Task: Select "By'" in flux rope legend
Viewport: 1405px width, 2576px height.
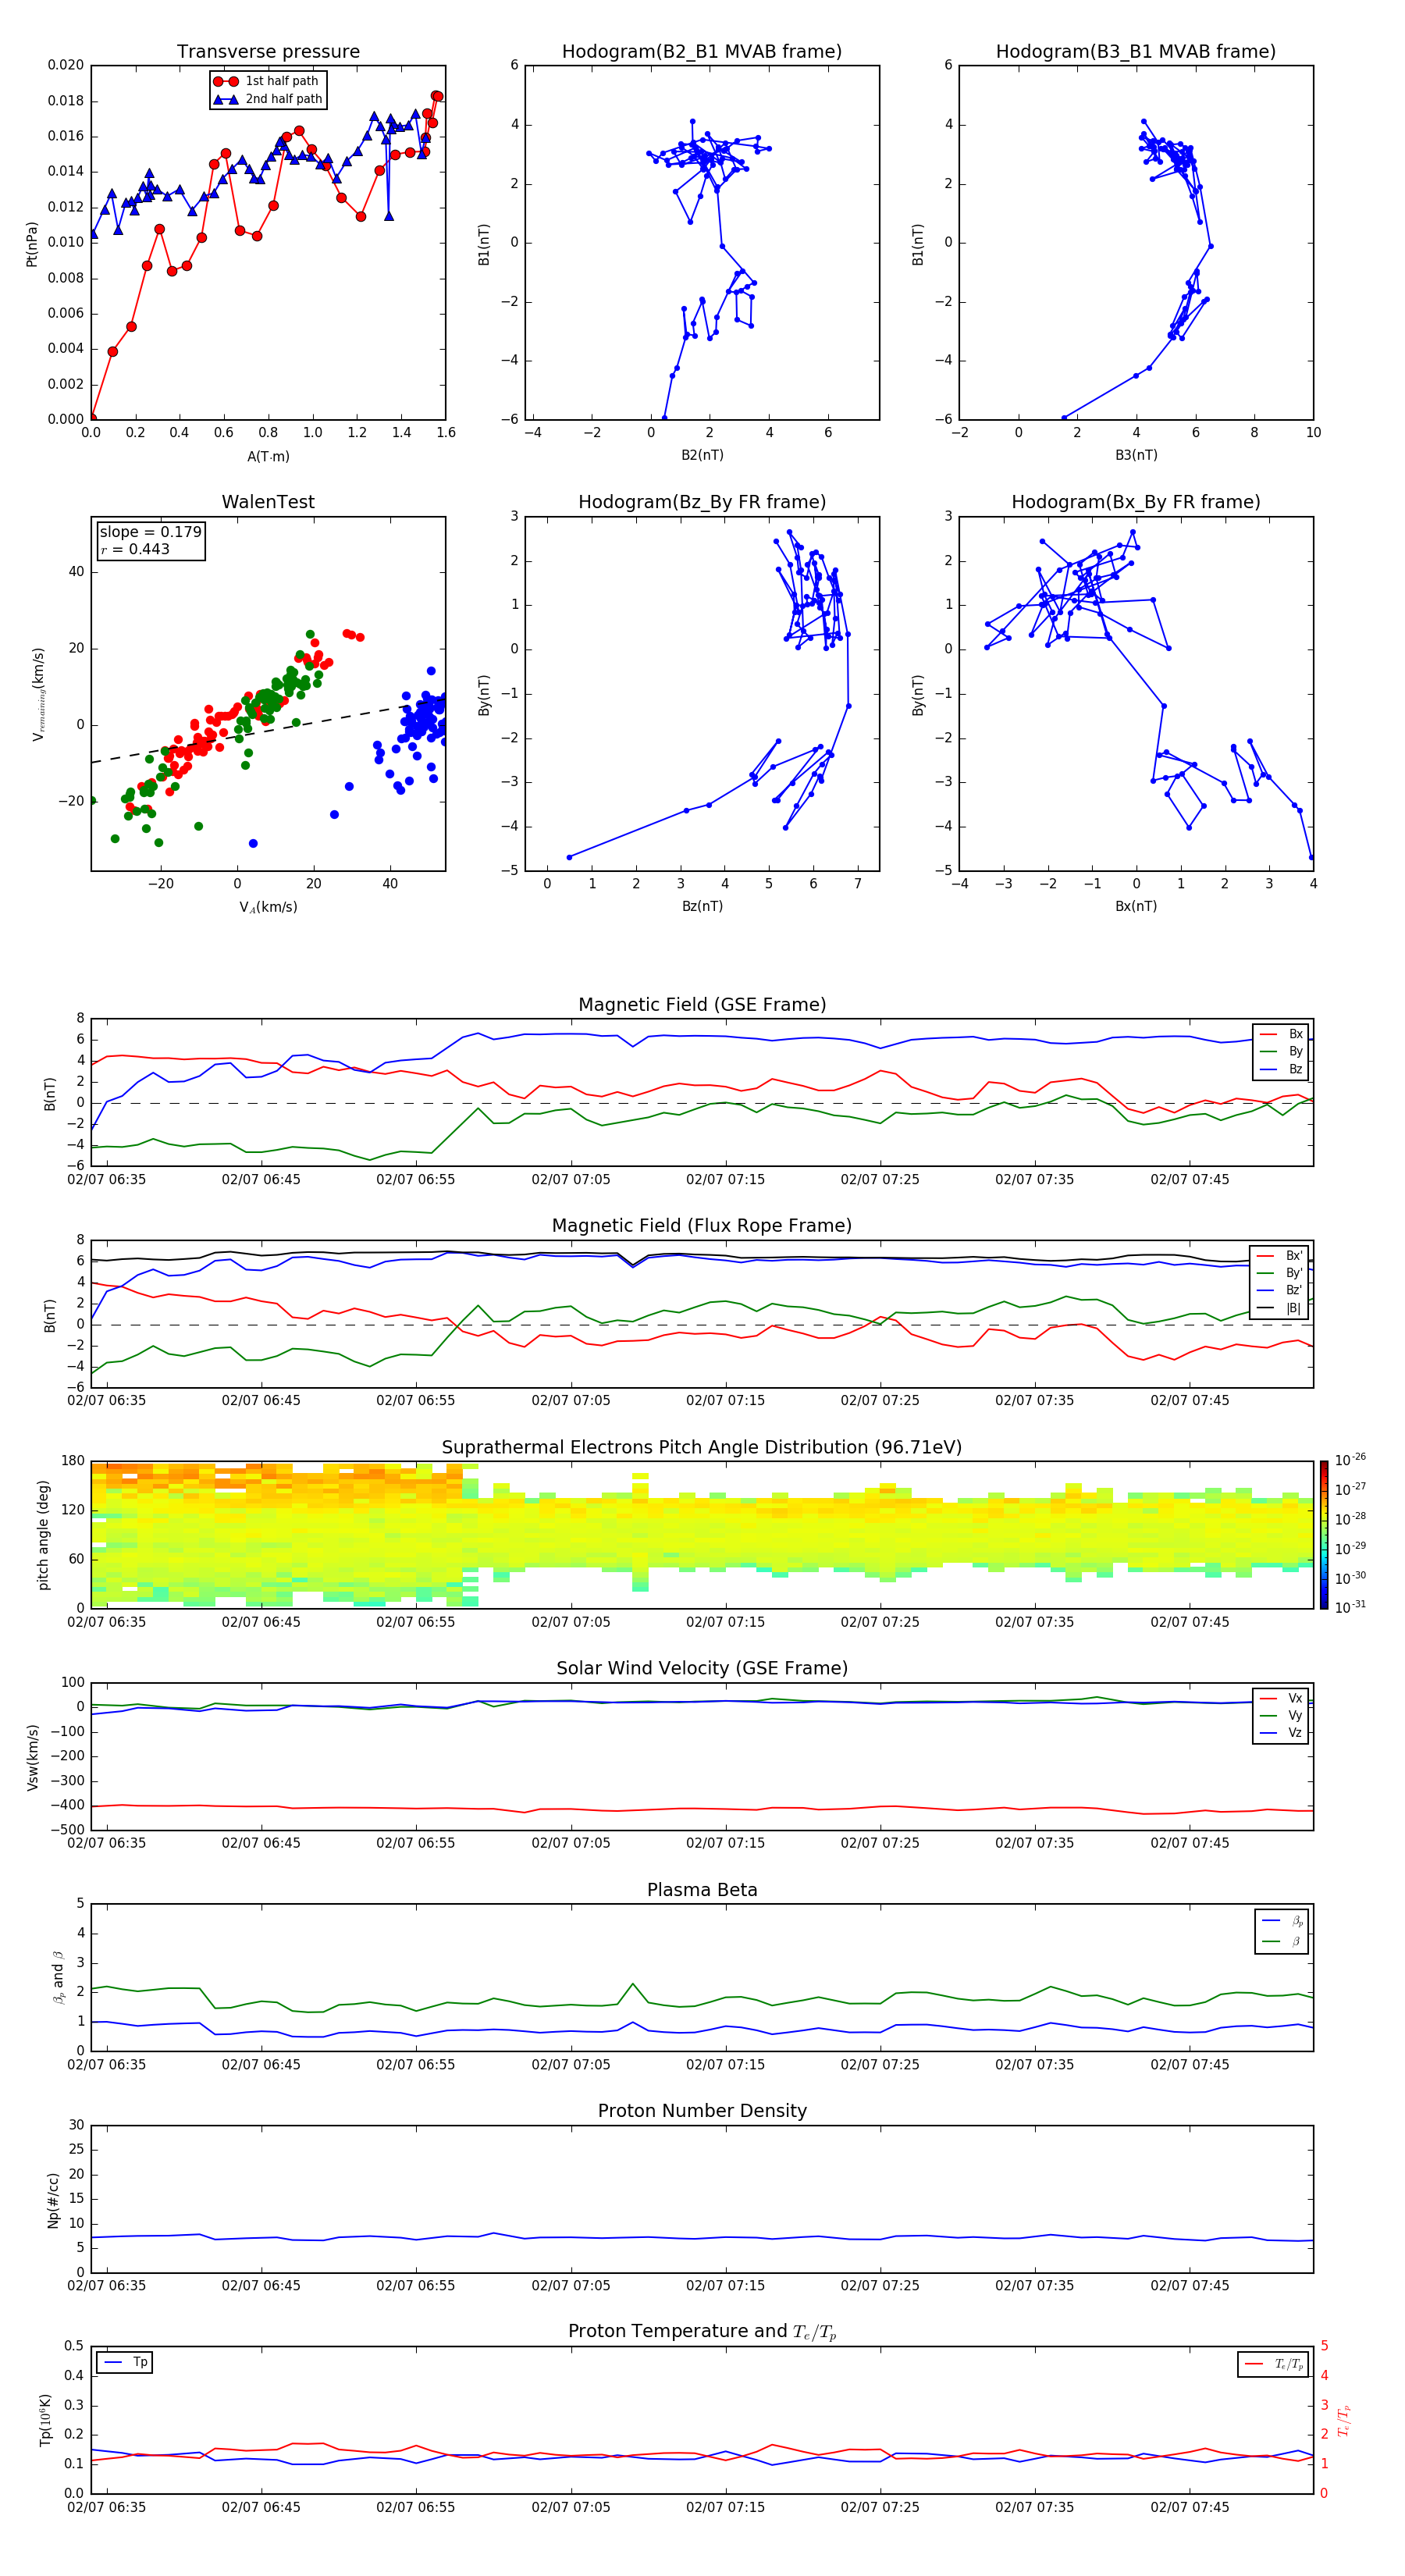Action: 1280,1273
